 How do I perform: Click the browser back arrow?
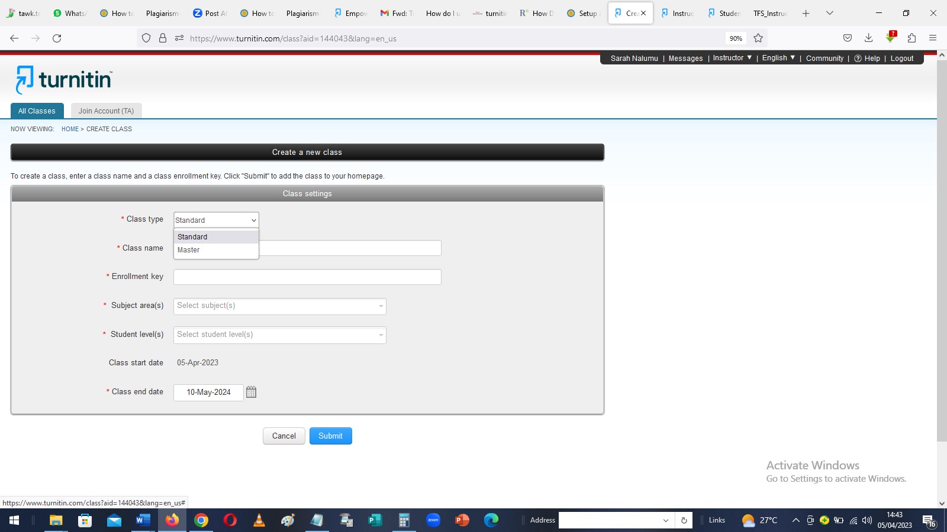tap(14, 38)
